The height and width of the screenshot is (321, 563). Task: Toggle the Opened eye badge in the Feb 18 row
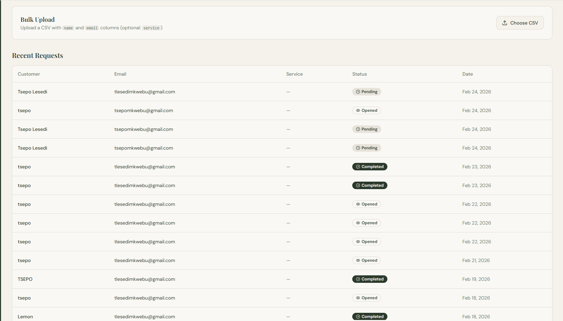(366, 297)
